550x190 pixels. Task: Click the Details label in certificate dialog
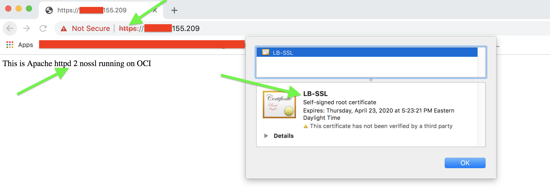[284, 136]
